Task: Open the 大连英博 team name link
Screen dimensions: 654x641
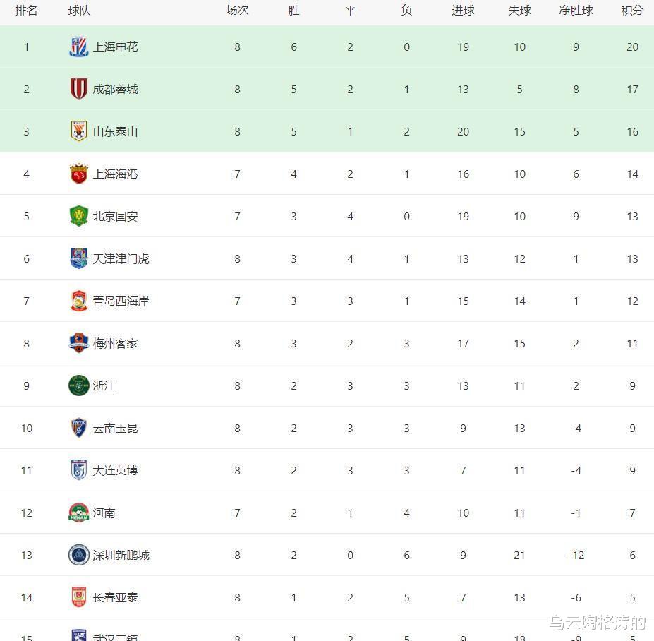Action: pyautogui.click(x=115, y=470)
